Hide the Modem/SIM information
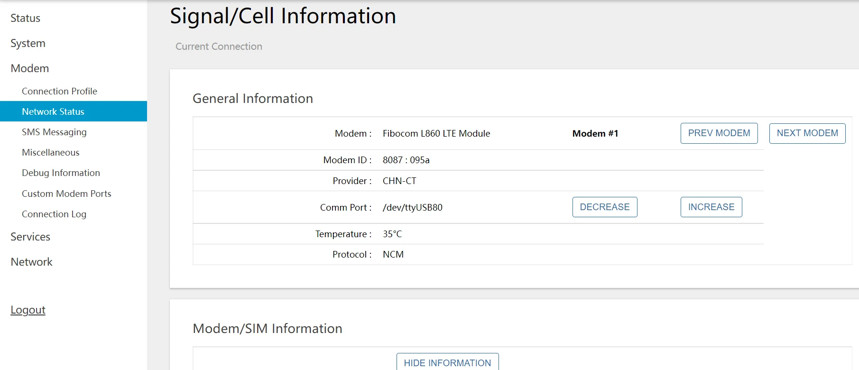This screenshot has width=859, height=370. (447, 362)
